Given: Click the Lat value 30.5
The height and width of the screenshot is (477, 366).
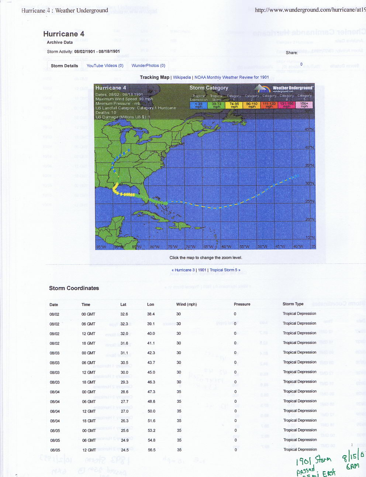Looking at the screenshot, I should (125, 363).
